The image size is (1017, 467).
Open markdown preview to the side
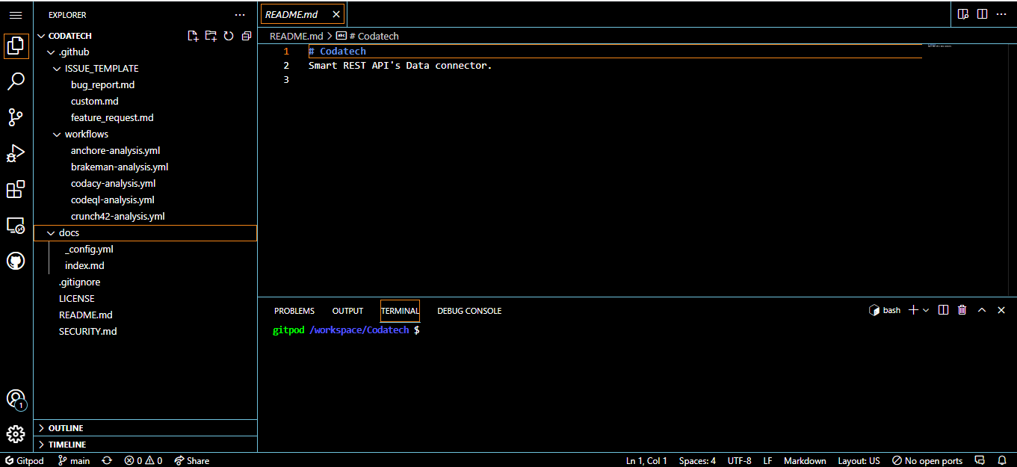[963, 14]
